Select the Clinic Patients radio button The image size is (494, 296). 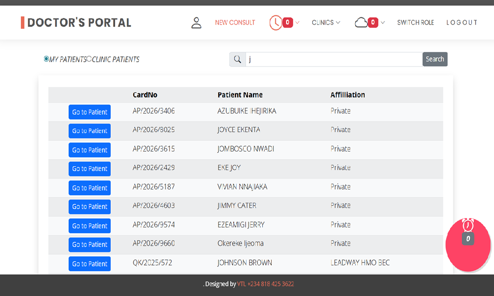click(x=89, y=59)
